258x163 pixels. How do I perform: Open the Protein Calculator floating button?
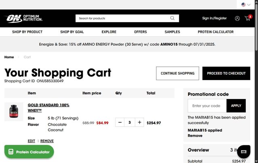pos(29,152)
